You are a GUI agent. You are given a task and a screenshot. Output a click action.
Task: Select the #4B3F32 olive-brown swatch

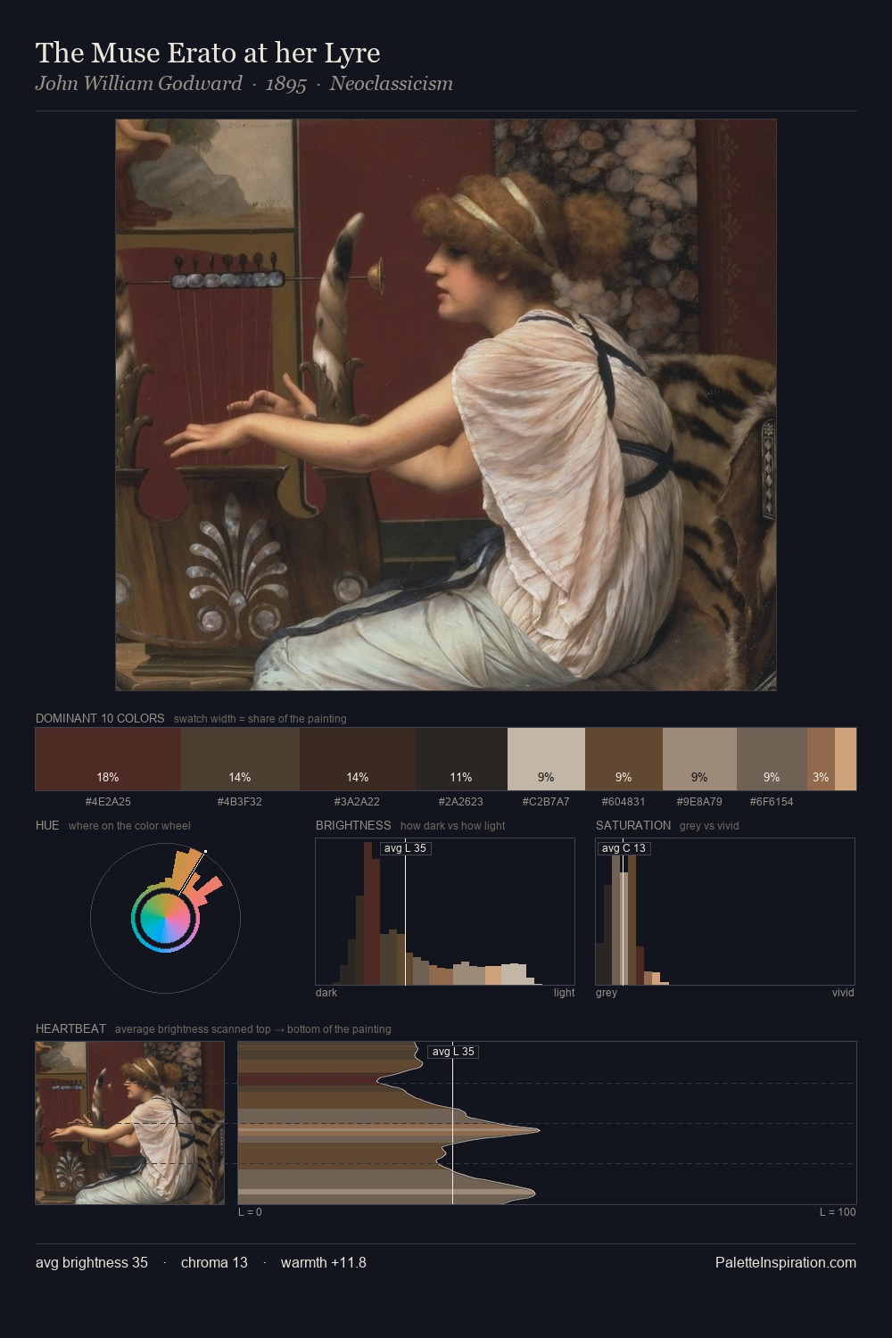(240, 759)
